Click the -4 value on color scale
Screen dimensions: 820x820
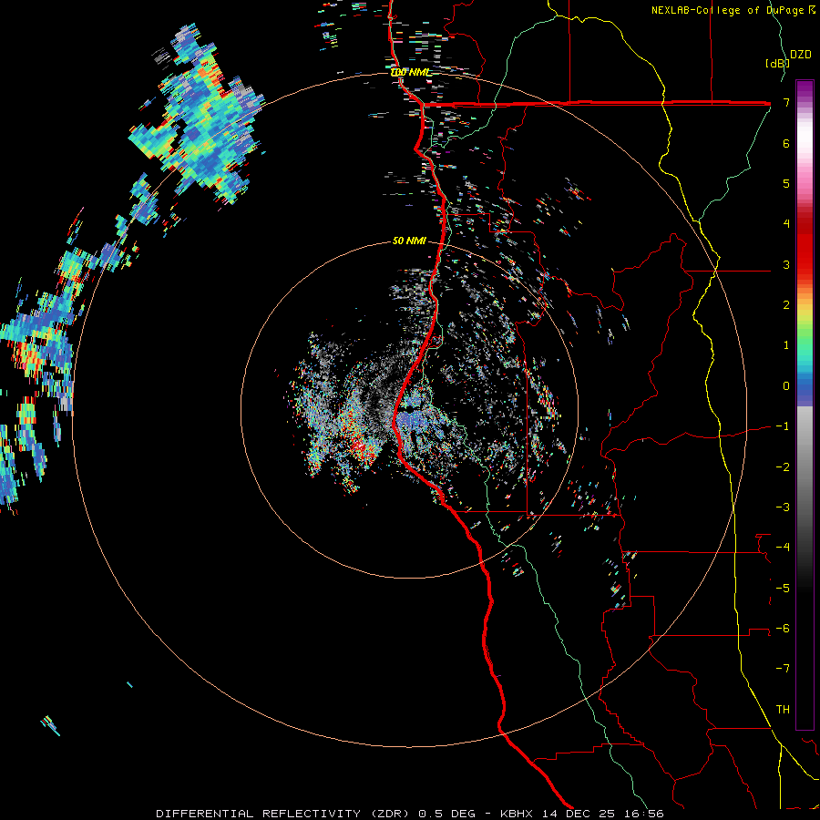point(783,548)
